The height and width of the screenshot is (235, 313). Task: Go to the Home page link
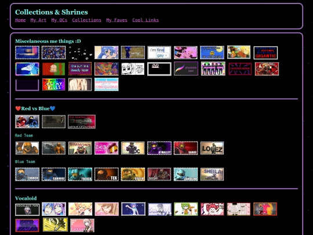20,20
